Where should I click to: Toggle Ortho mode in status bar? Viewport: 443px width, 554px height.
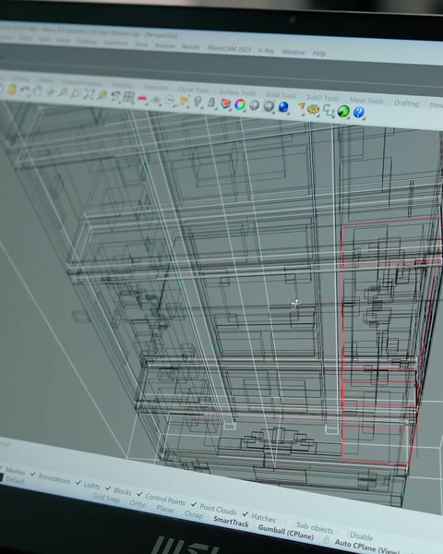(138, 503)
